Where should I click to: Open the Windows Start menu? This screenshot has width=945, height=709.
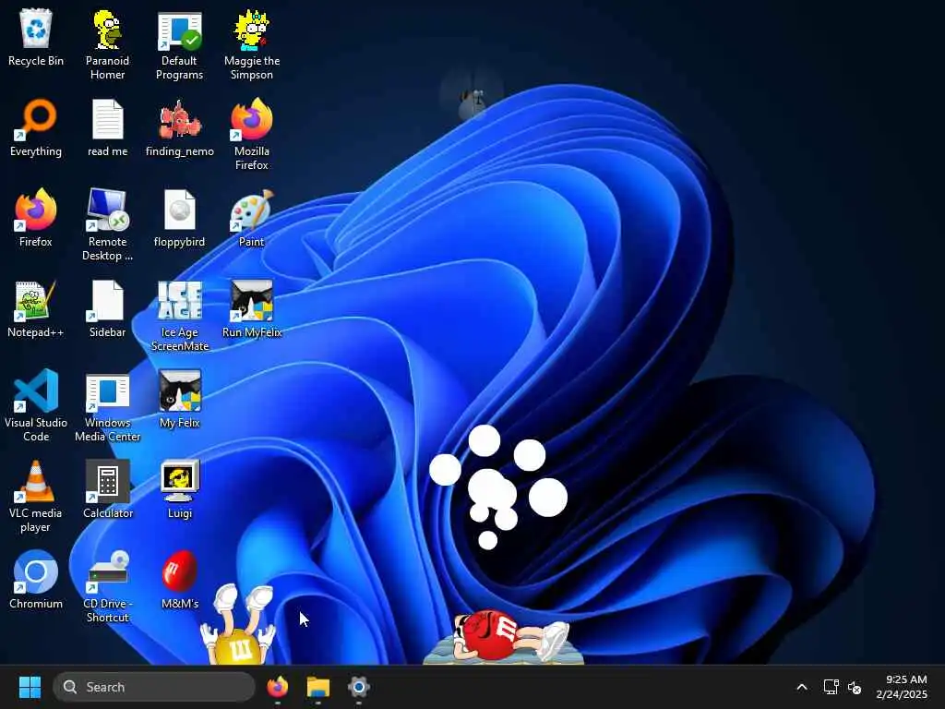[x=30, y=687]
